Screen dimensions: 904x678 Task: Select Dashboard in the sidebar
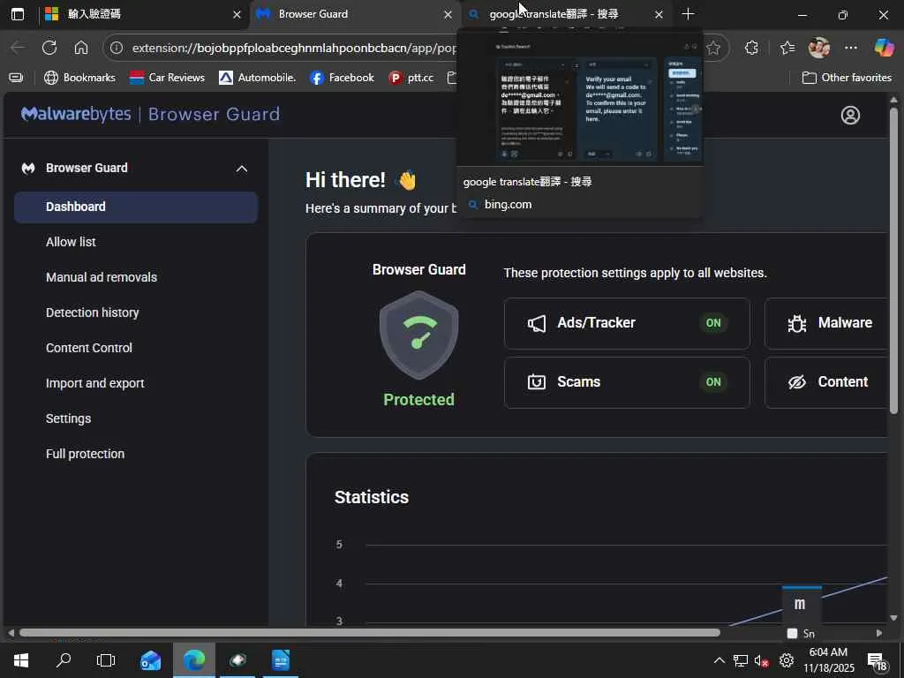[x=135, y=207]
